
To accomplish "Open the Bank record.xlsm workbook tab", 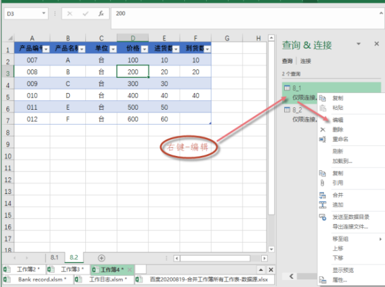I will (x=37, y=279).
